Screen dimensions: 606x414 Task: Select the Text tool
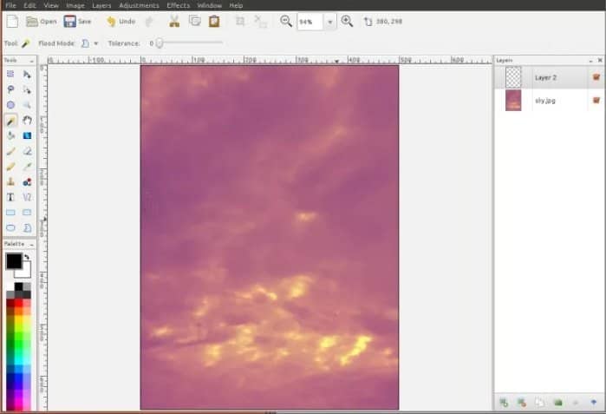click(10, 197)
